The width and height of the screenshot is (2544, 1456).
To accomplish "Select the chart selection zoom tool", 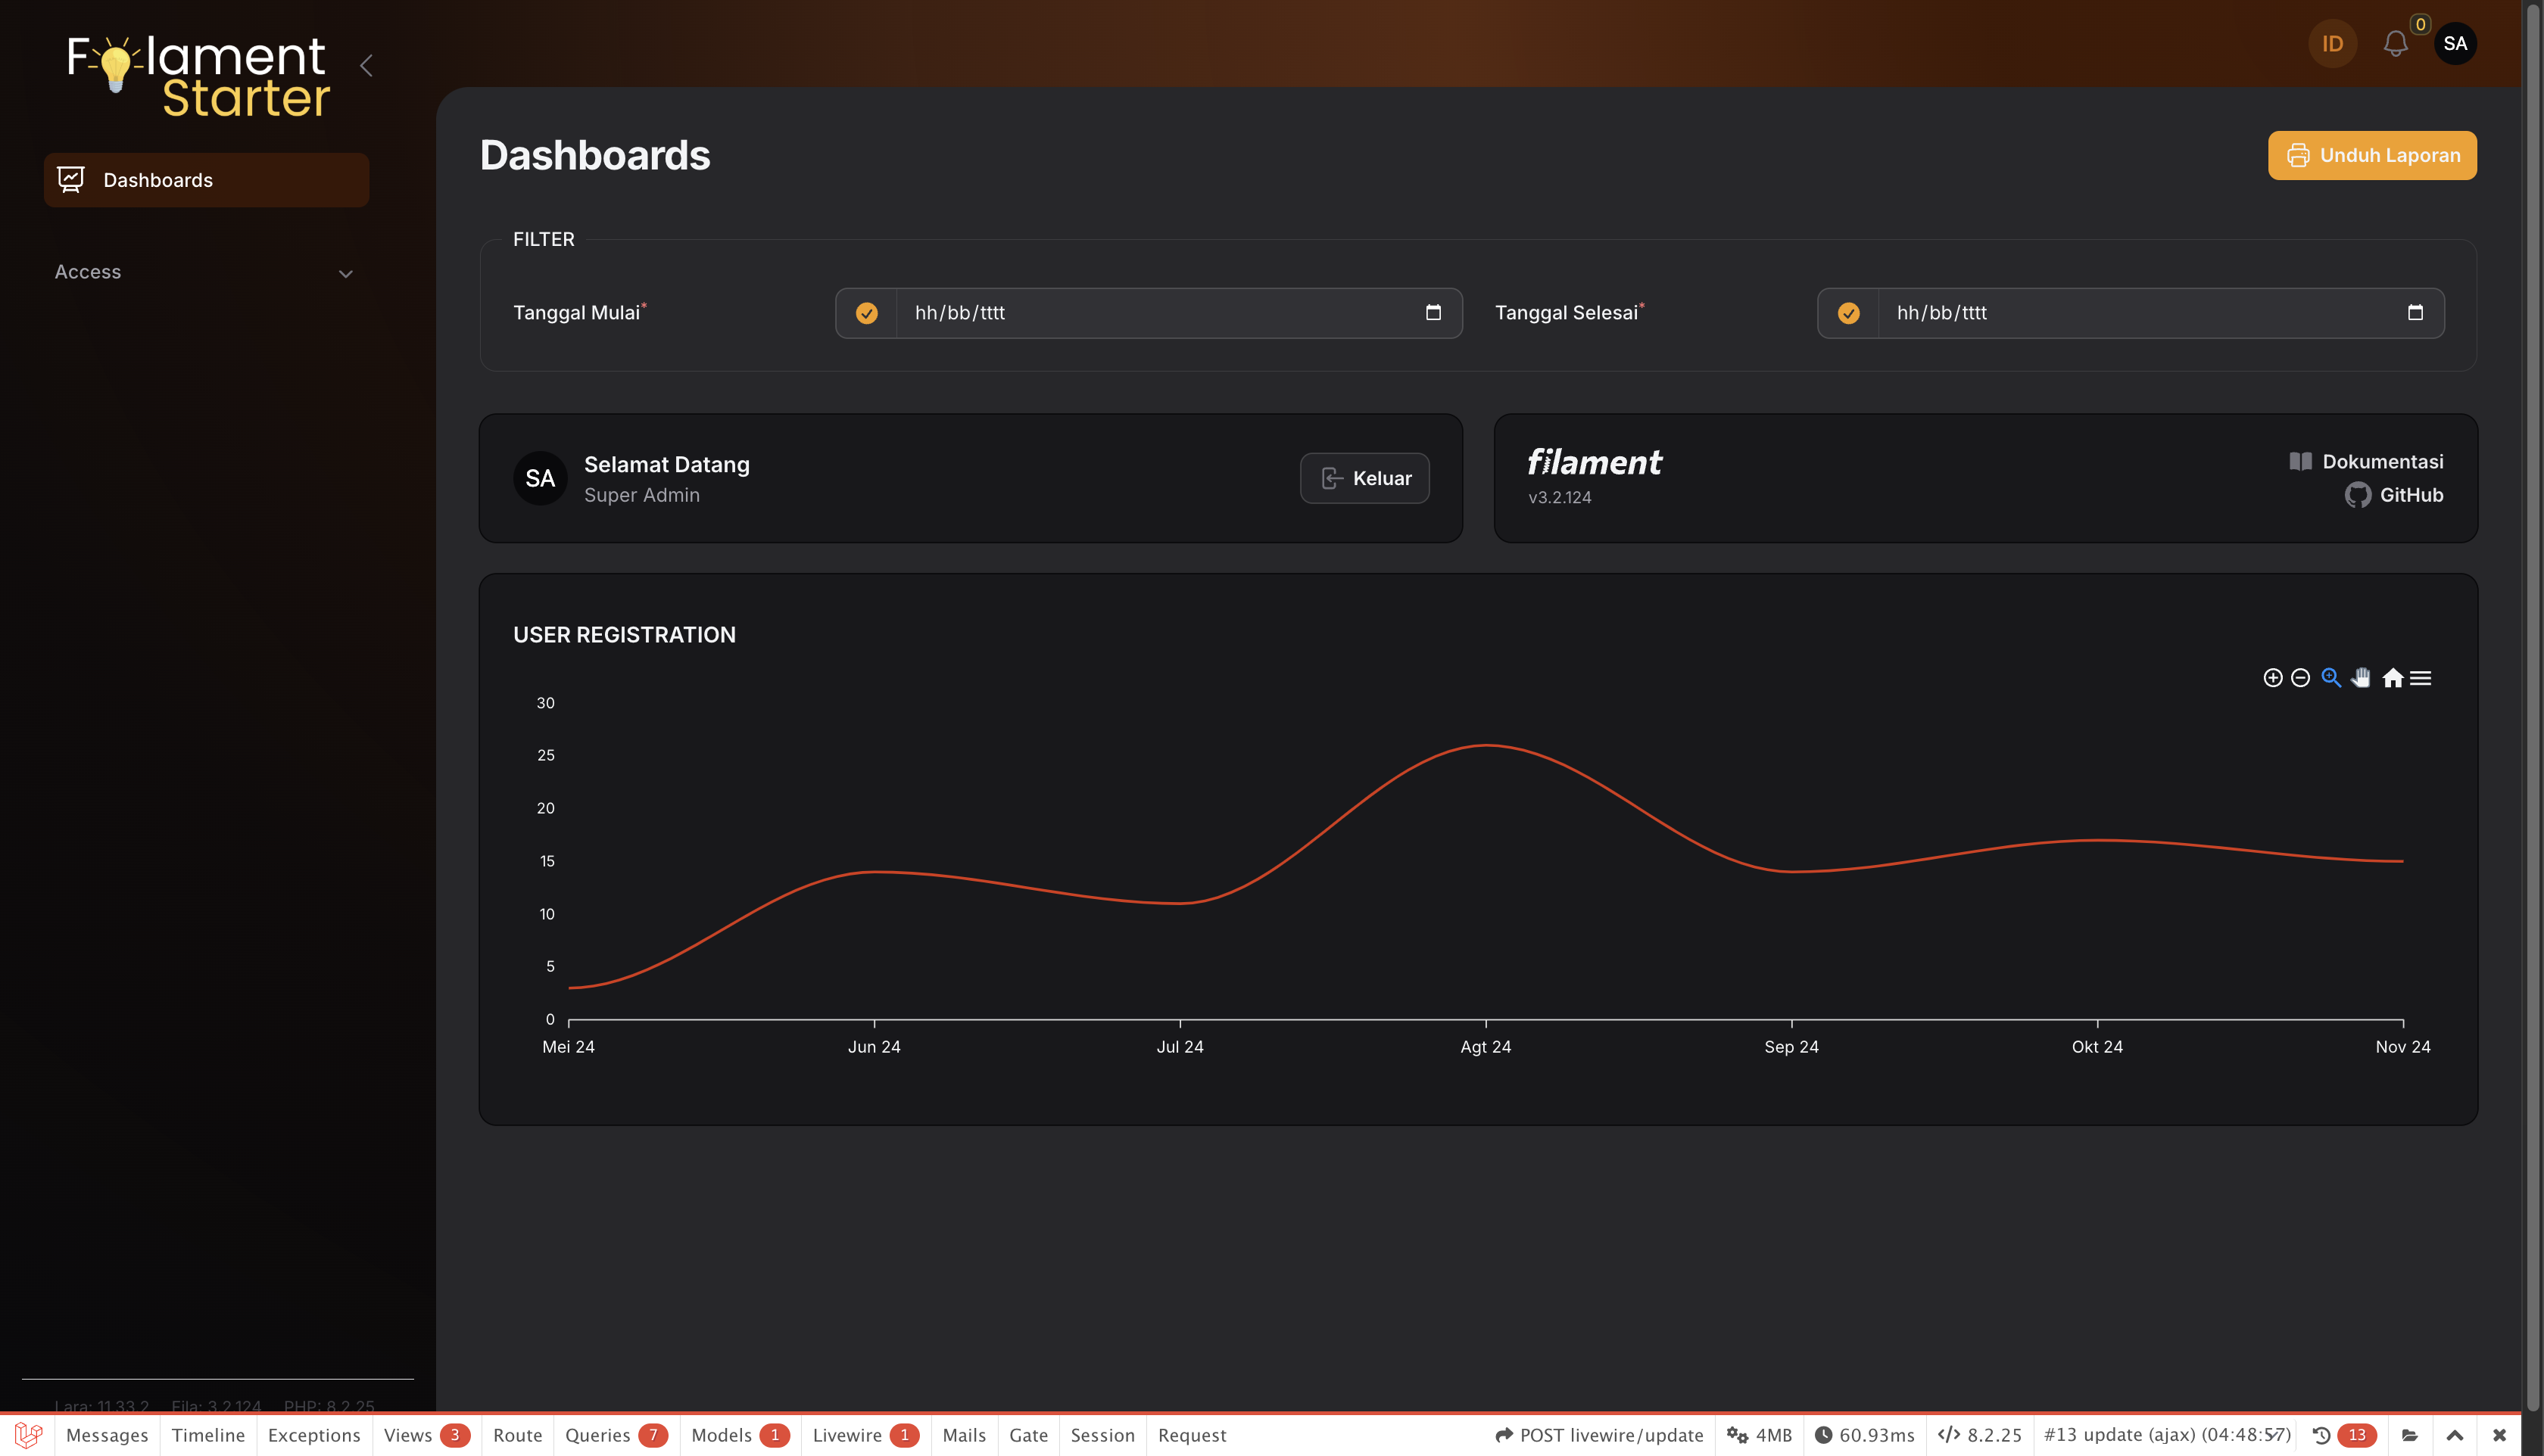I will pyautogui.click(x=2331, y=678).
